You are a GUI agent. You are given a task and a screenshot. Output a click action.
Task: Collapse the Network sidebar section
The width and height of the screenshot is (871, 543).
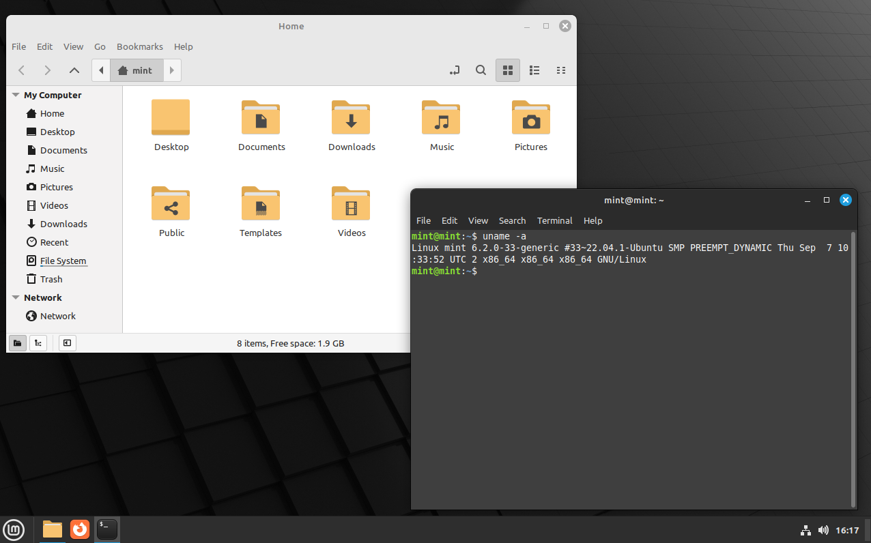click(16, 298)
